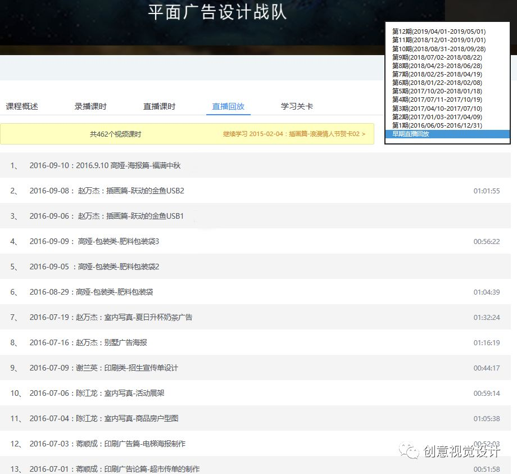Click duration 01:01:55 on lesson 2
Viewport: 517px width, 474px height.
[487, 191]
